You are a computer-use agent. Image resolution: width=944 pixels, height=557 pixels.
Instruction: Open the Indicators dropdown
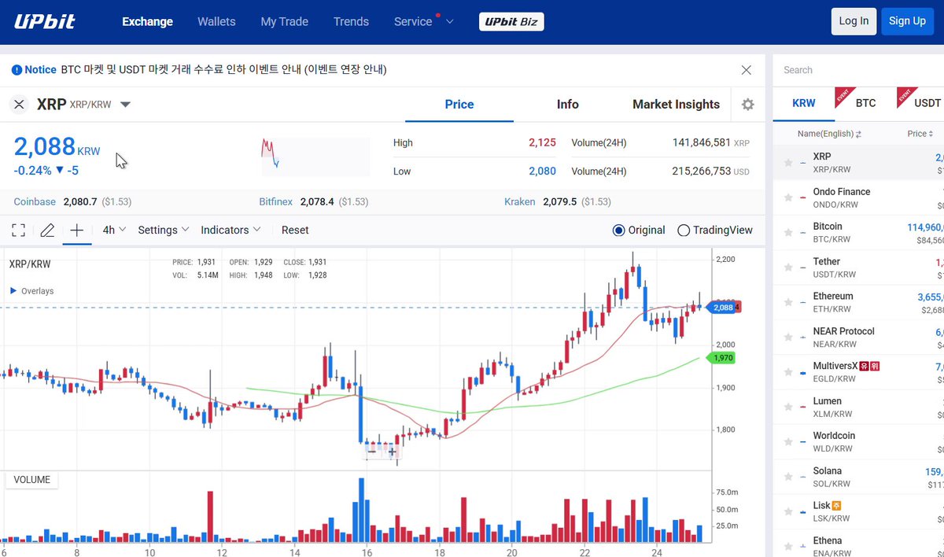coord(230,230)
